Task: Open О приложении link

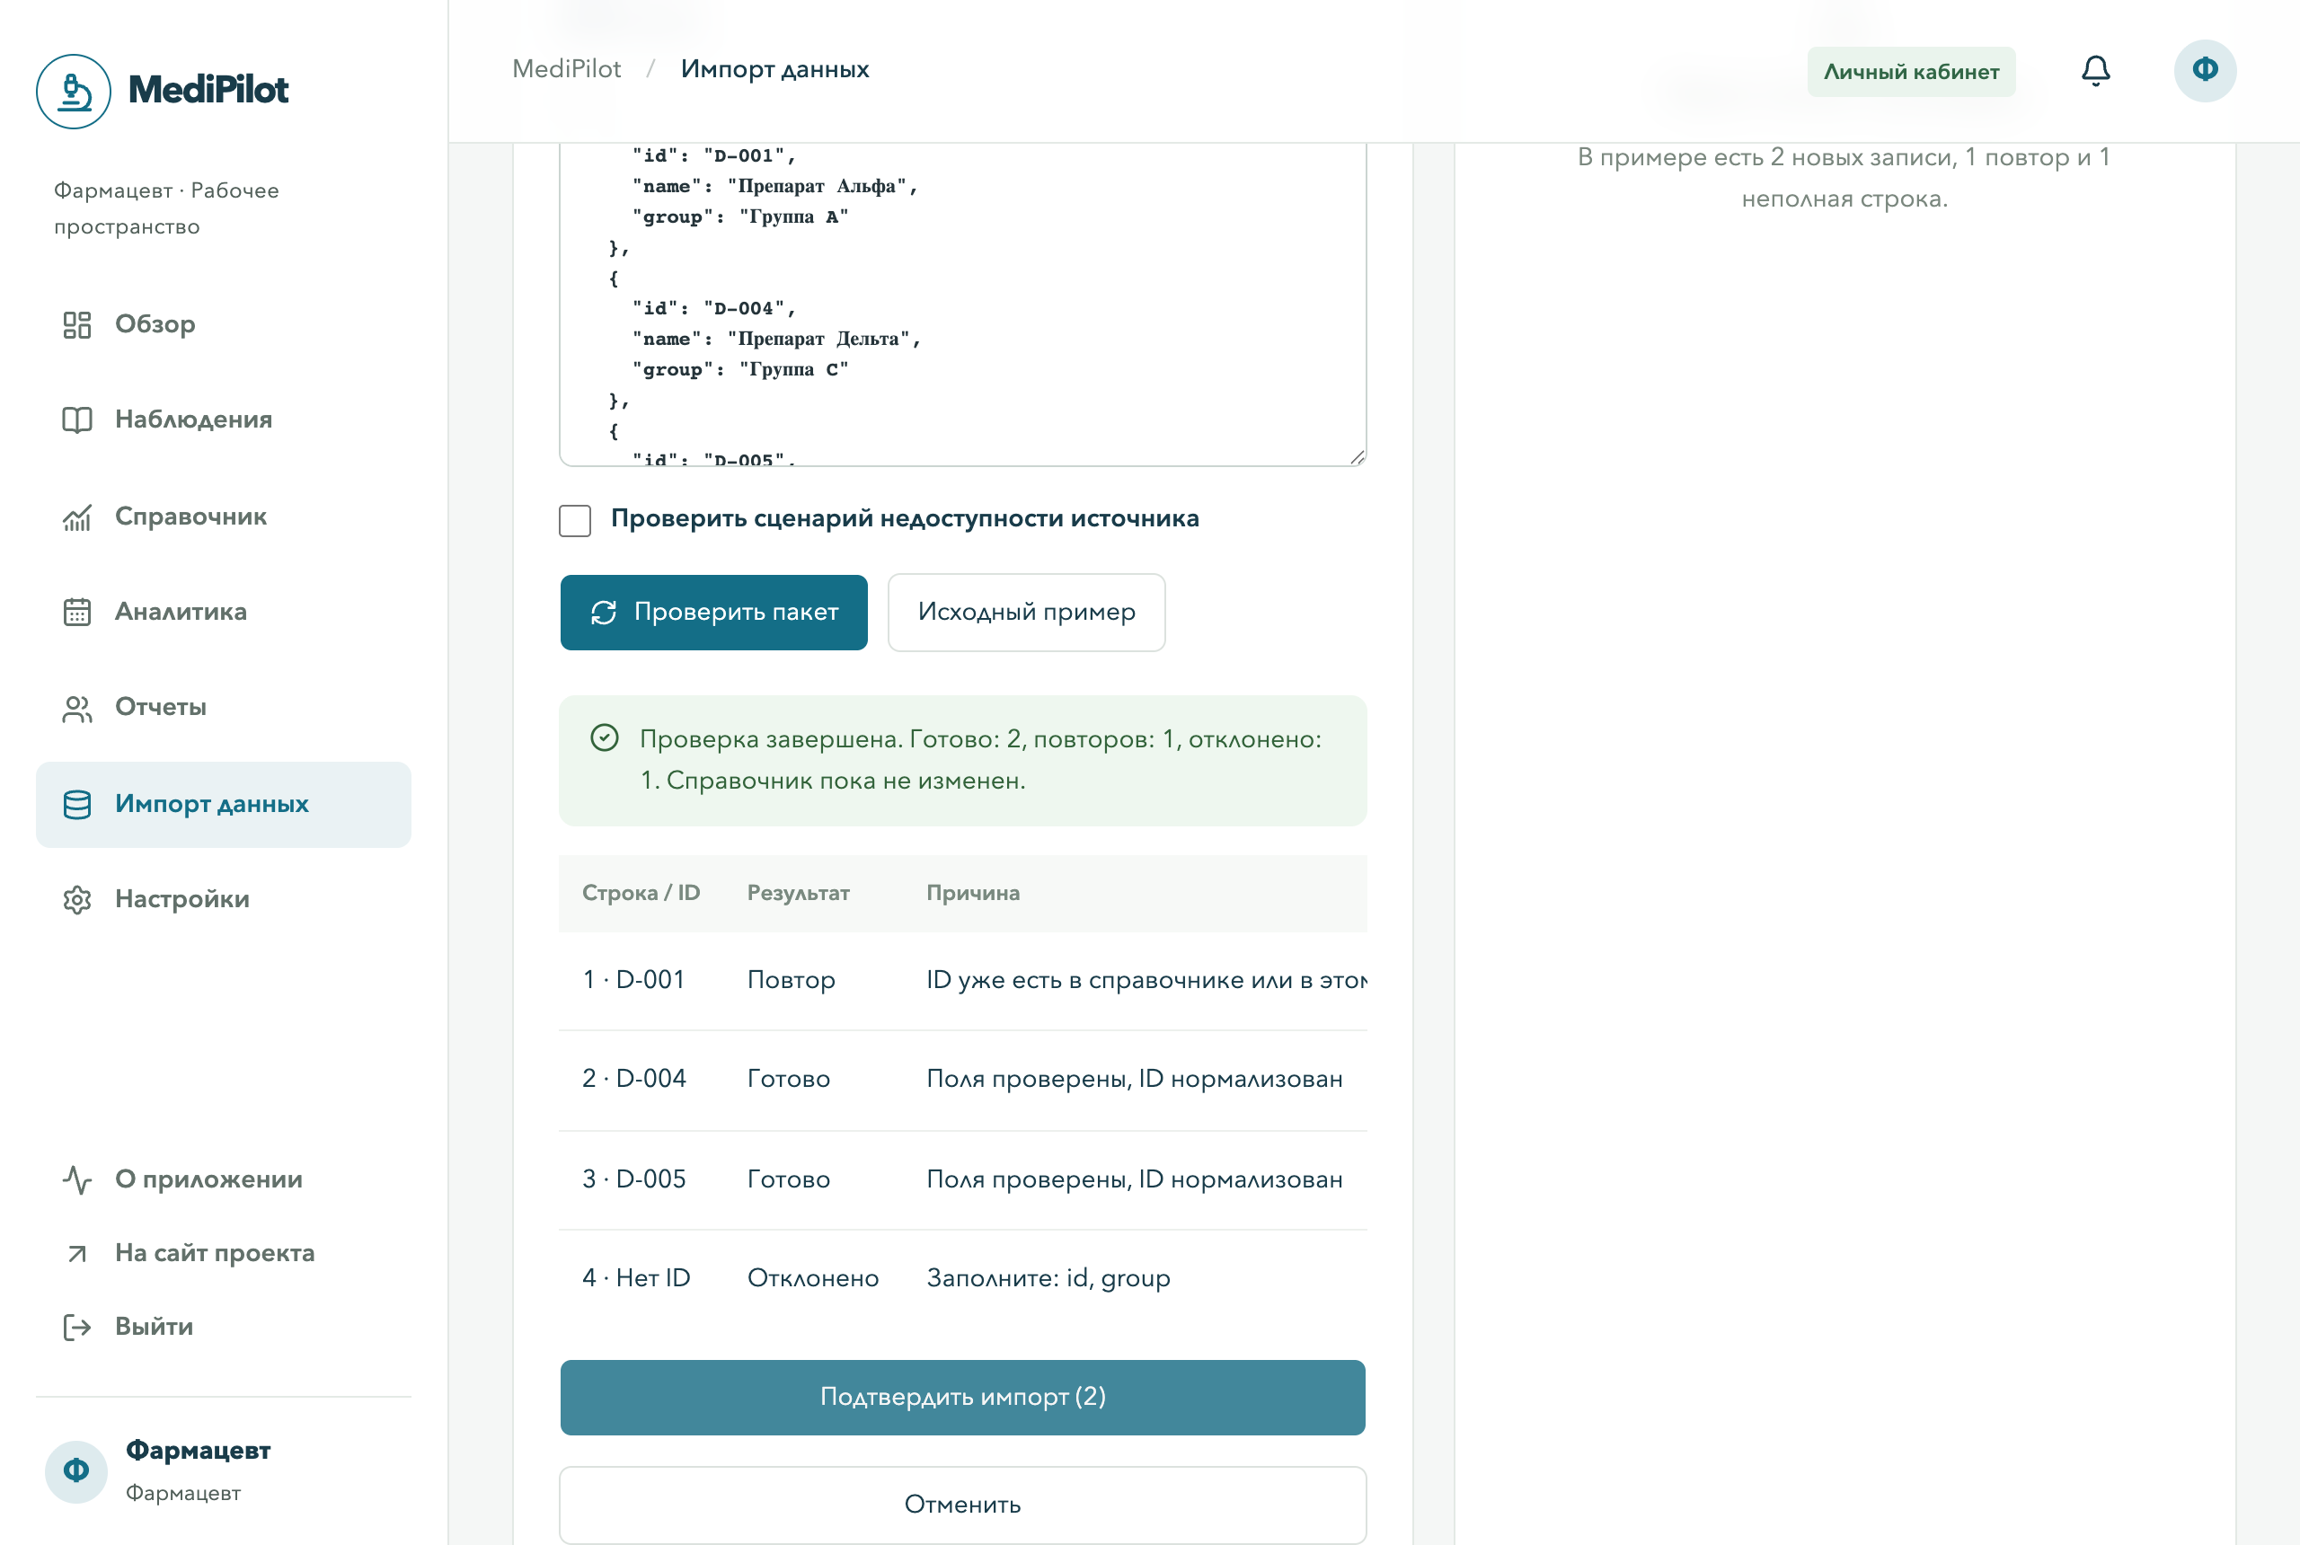Action: pos(224,1179)
